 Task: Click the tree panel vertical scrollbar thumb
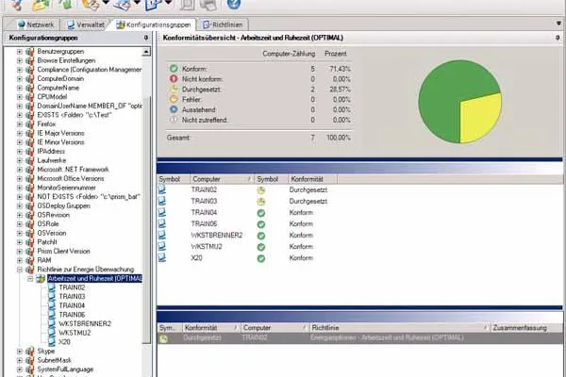[146, 220]
